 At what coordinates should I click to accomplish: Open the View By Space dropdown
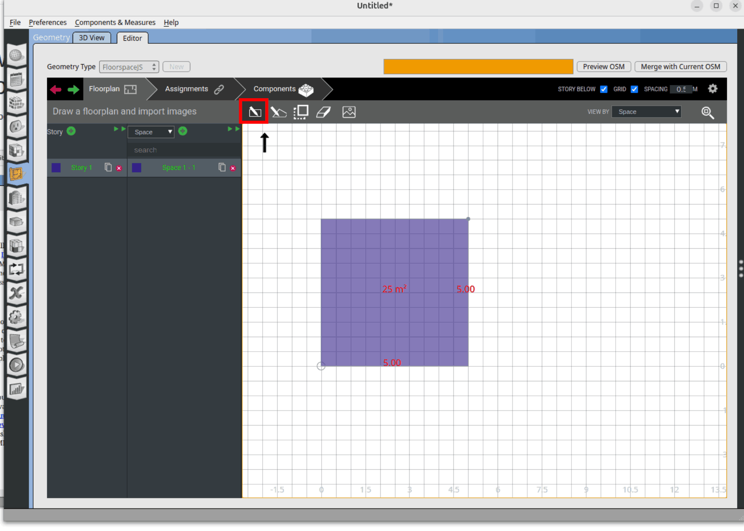point(646,112)
